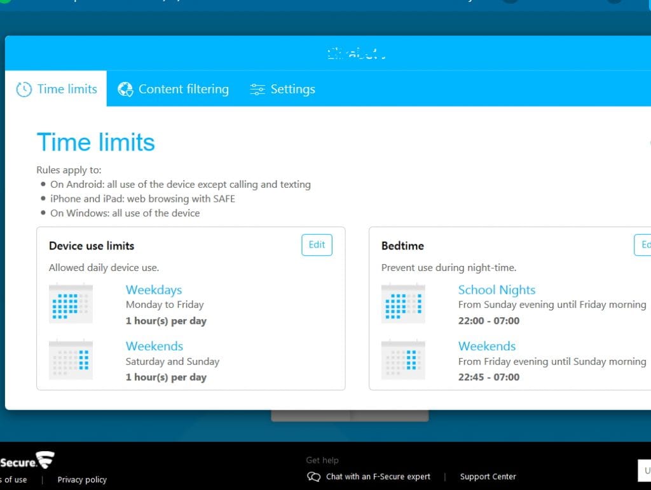Click the Bedtime Weekends calendar icon
This screenshot has height=490, width=651.
click(403, 361)
